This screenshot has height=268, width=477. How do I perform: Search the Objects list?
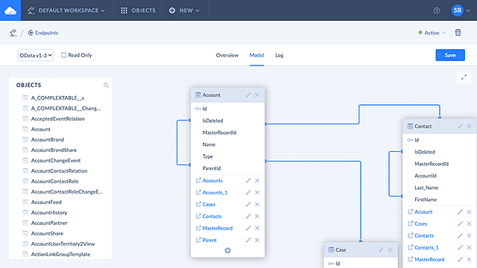[106, 85]
